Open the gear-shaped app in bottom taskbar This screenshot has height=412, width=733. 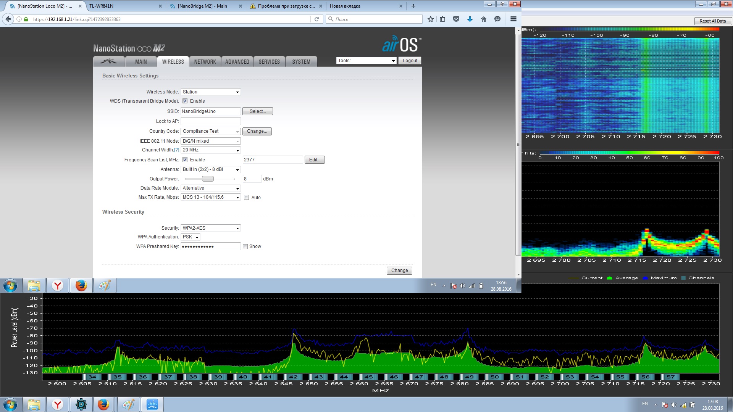(x=81, y=404)
